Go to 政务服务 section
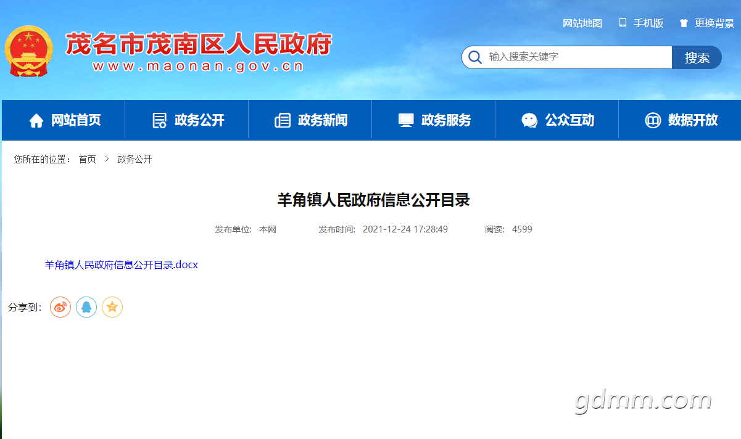The height and width of the screenshot is (439, 741). pos(434,120)
